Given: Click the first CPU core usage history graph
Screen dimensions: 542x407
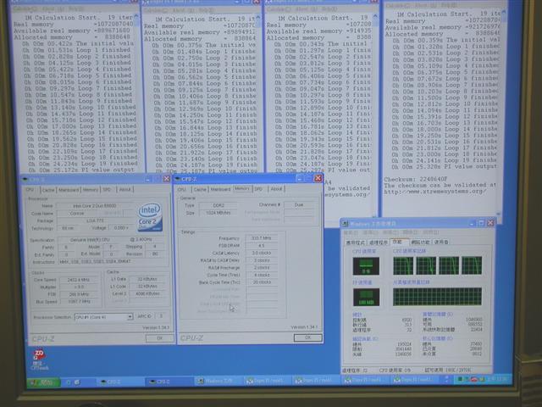Looking at the screenshot, I should (x=403, y=265).
